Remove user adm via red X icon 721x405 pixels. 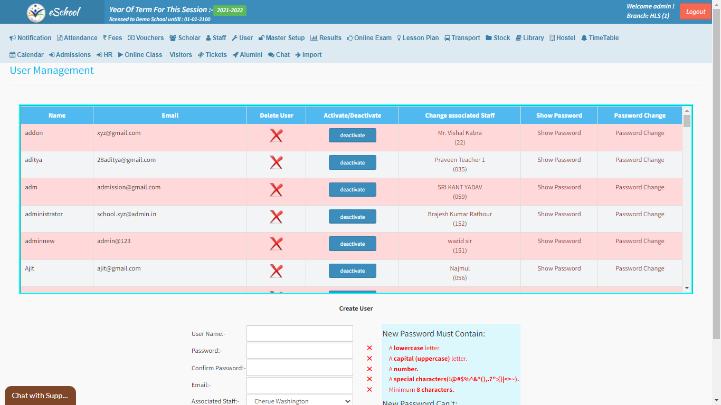(276, 190)
